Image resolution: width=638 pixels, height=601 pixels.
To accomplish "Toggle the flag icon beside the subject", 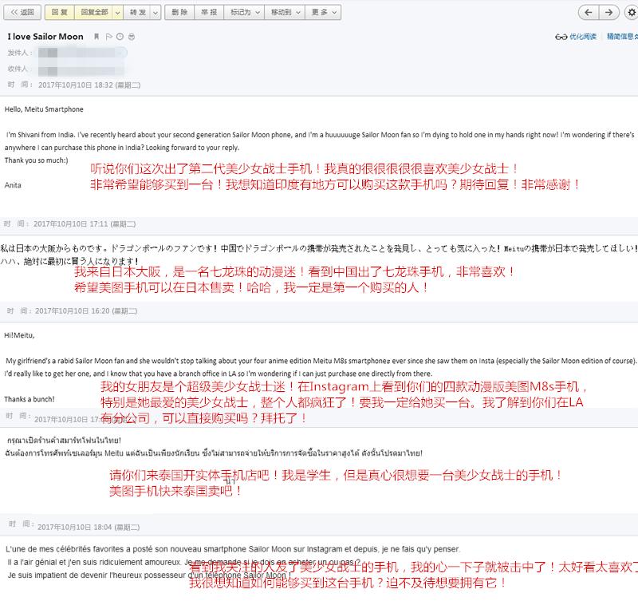I will tap(108, 37).
